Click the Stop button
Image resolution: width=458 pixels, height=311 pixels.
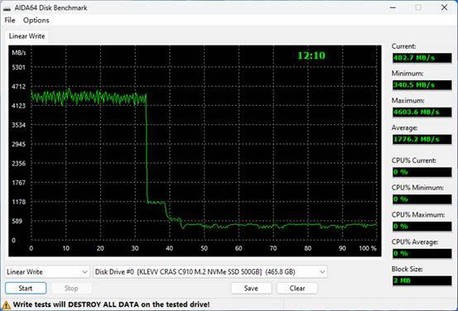(x=71, y=288)
